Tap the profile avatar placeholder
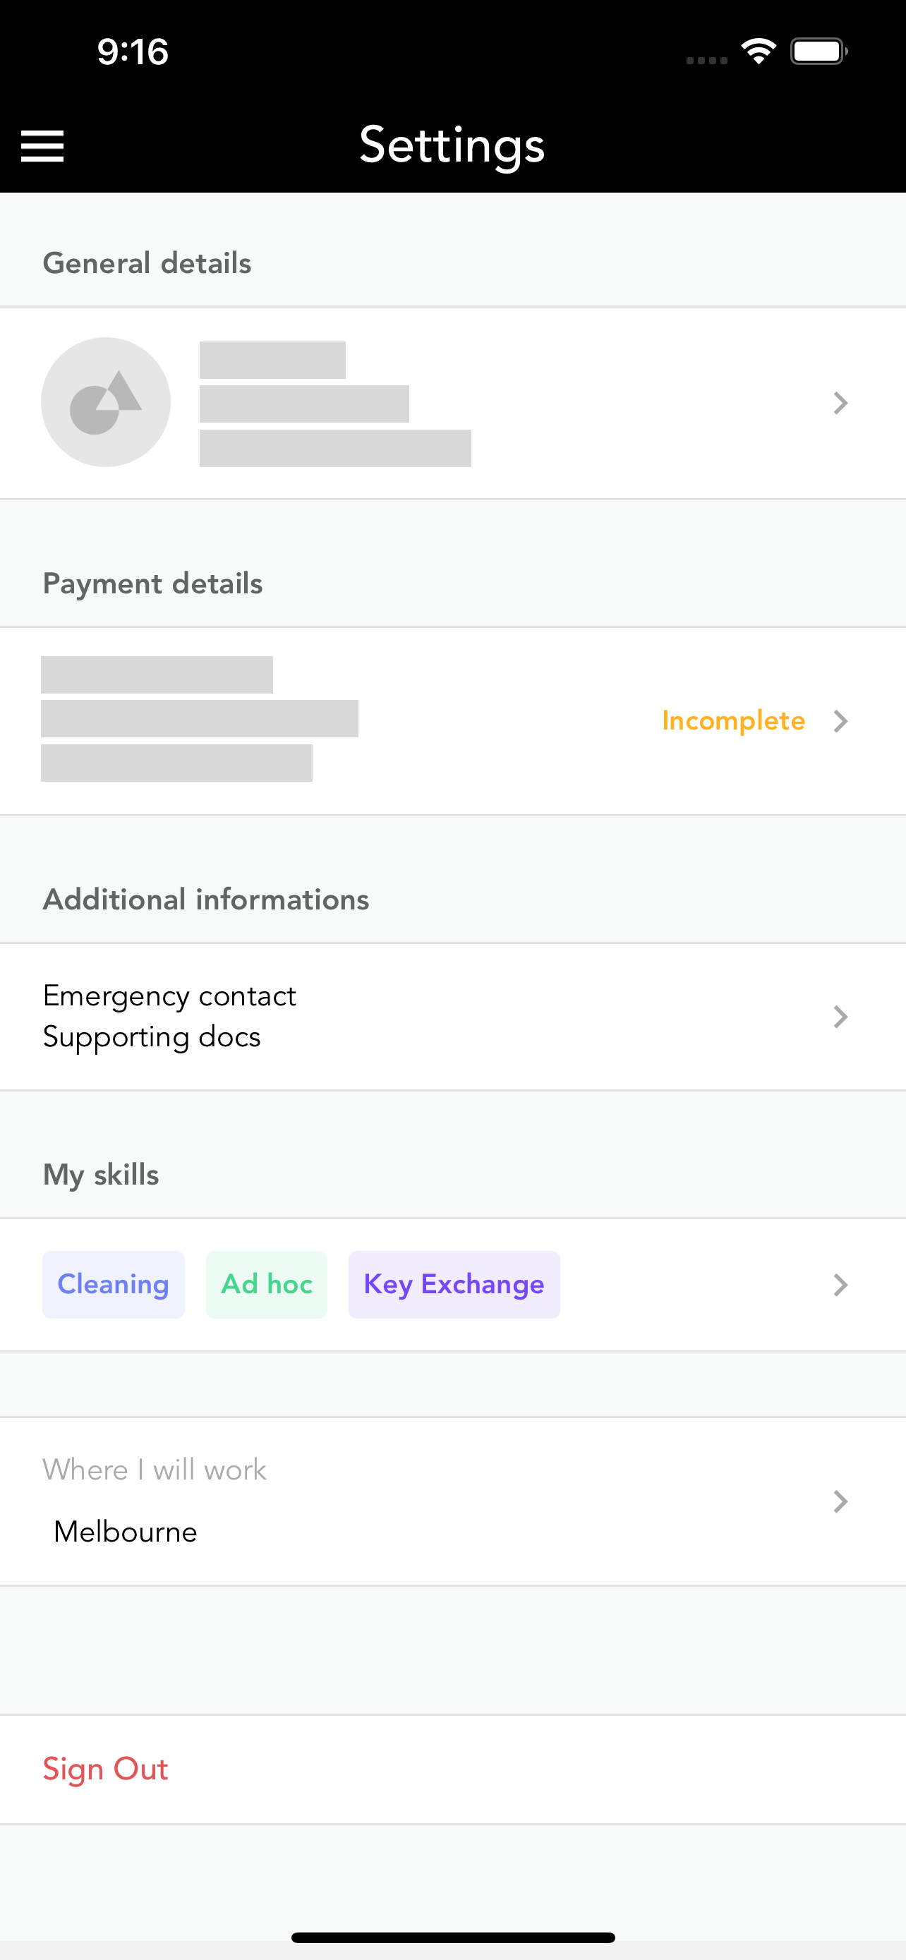The height and width of the screenshot is (1960, 906). click(x=106, y=401)
